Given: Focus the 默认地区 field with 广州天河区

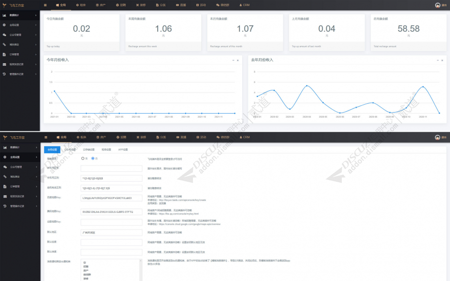Looking at the screenshot, I should click(x=111, y=233).
